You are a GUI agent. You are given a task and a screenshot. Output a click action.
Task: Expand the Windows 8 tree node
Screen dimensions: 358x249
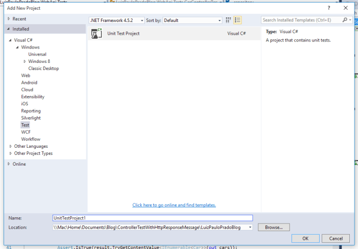[x=25, y=61]
